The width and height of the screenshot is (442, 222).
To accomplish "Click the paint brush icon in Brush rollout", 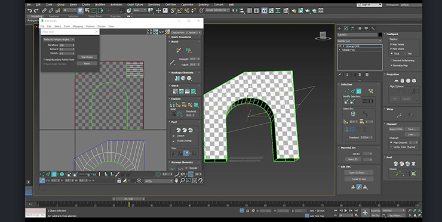I will 178,50.
